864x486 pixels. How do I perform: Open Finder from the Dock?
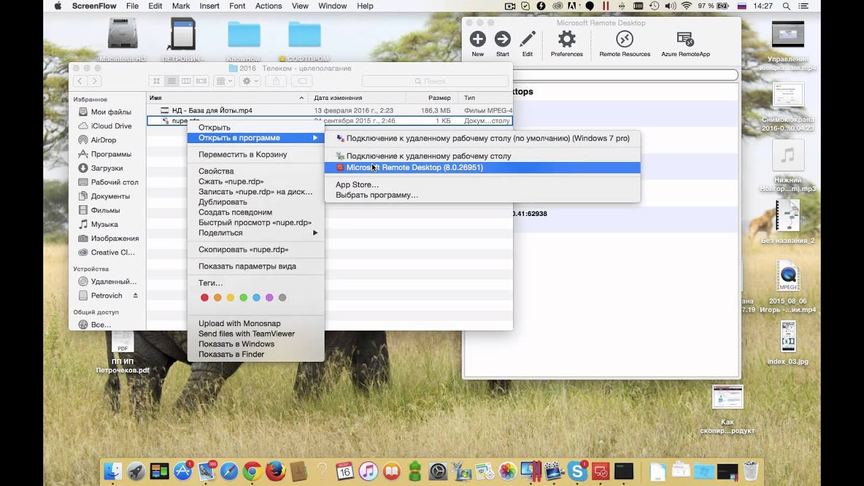pos(113,471)
